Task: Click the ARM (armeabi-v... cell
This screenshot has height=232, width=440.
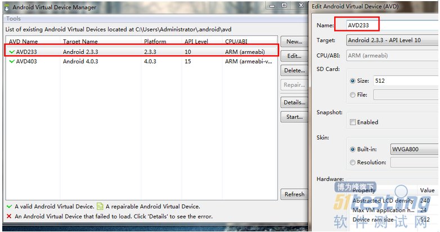Action: click(x=248, y=61)
